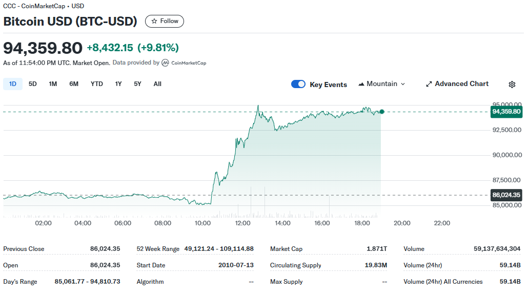The width and height of the screenshot is (529, 294).
Task: Click the Volume (24hr) All Currencies label
Action: tap(443, 282)
